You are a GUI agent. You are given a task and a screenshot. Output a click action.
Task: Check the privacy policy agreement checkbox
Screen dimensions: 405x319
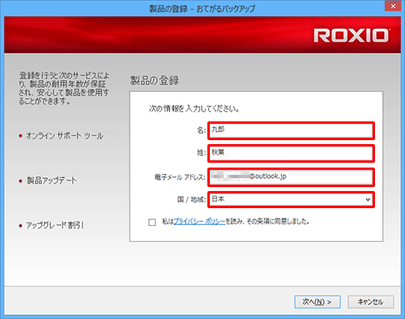[x=152, y=222]
